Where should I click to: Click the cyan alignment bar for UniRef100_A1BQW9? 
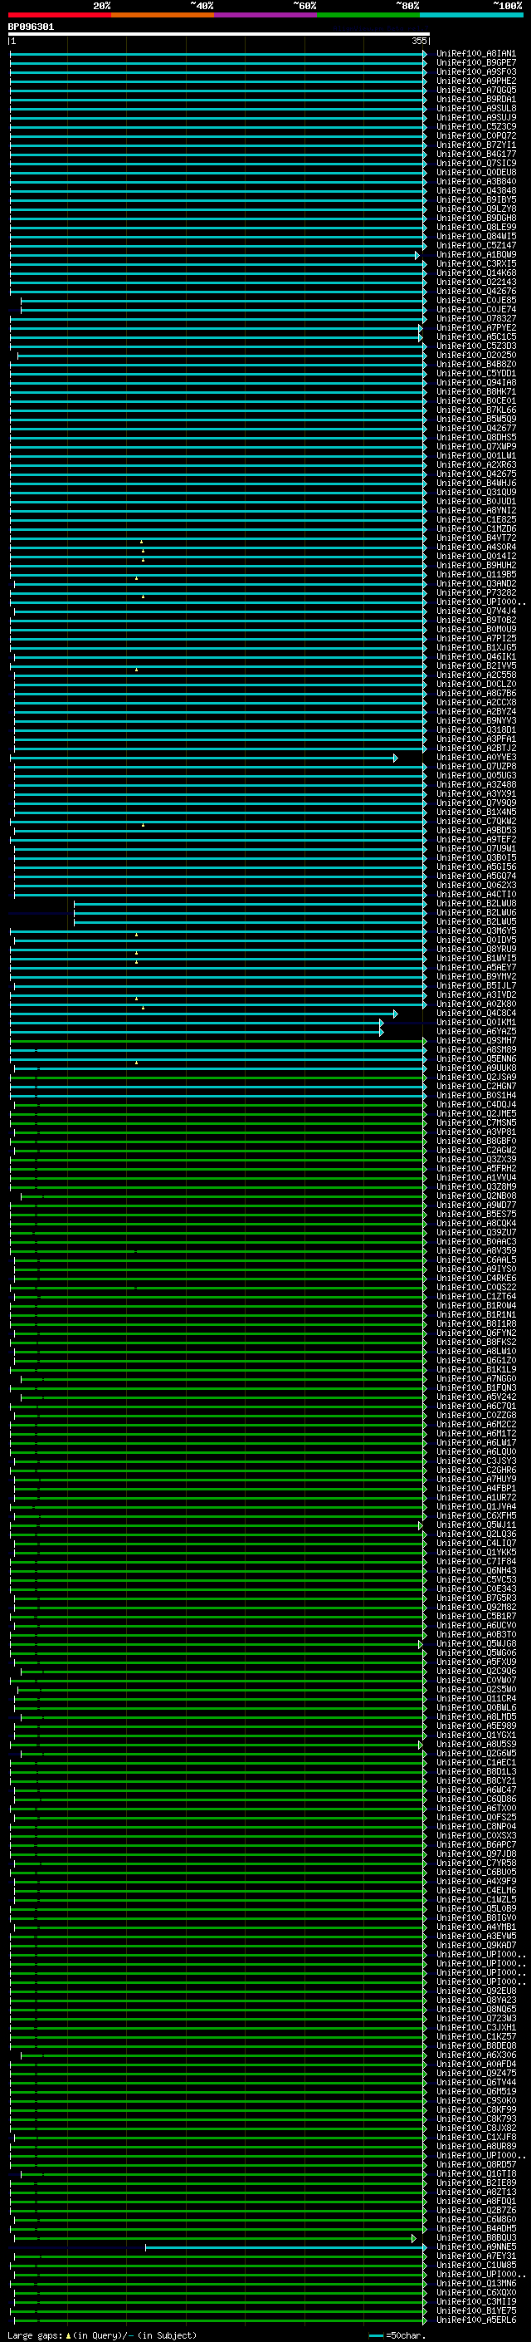point(215,254)
